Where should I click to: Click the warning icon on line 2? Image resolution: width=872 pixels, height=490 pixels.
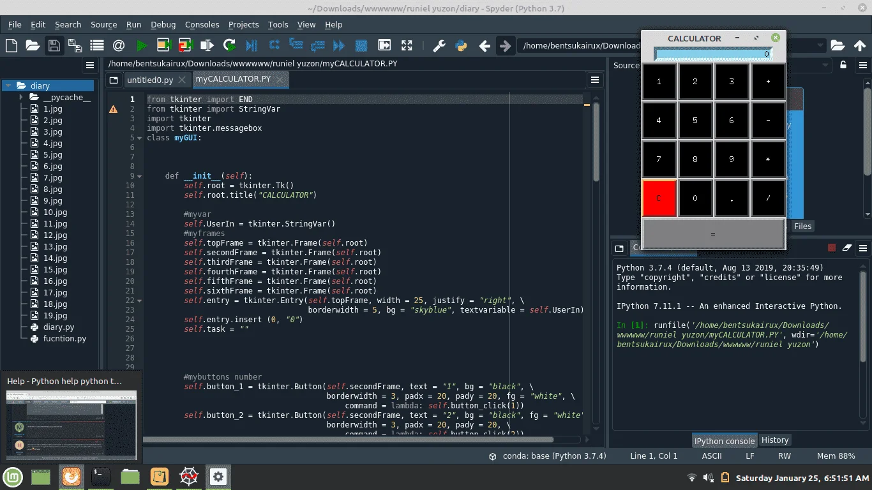(x=114, y=109)
